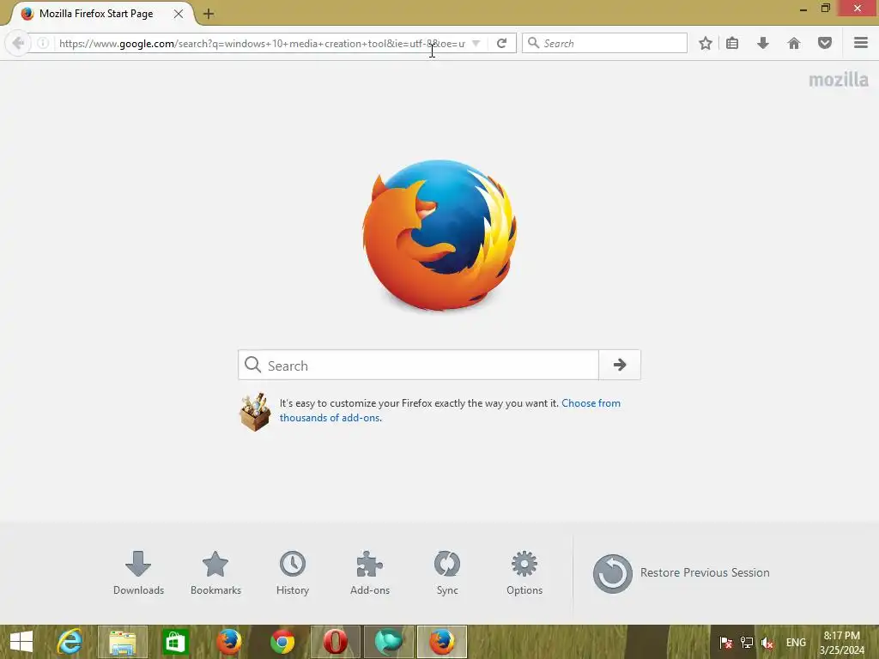Open Windows Store from the taskbar
This screenshot has height=659, width=879.
[x=175, y=642]
